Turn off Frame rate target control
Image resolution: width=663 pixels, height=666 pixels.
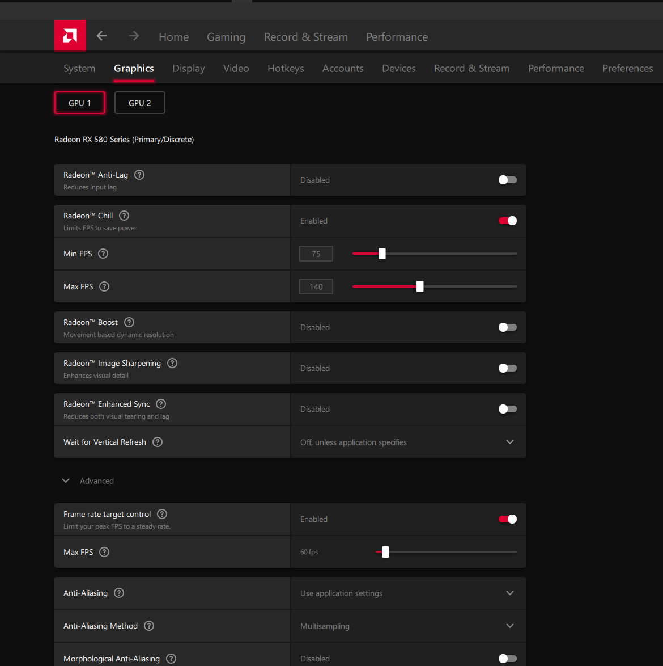pos(507,519)
